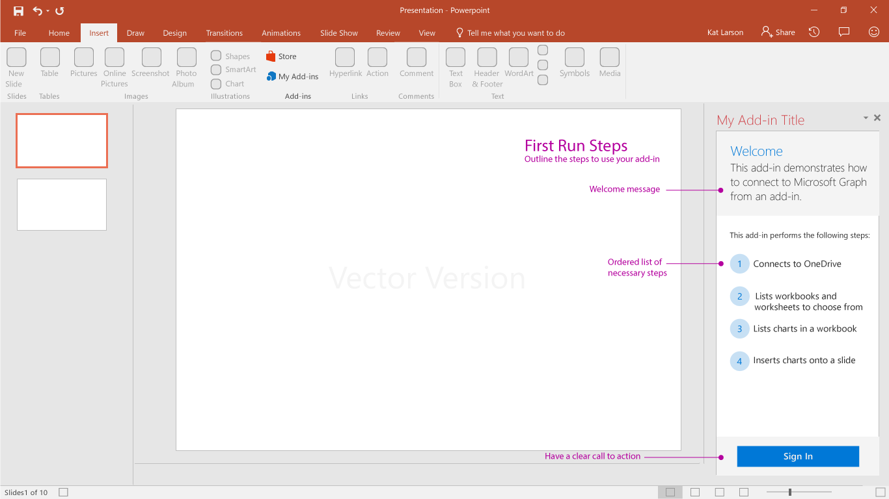The width and height of the screenshot is (889, 499).
Task: Click the Sign In button
Action: coord(798,456)
